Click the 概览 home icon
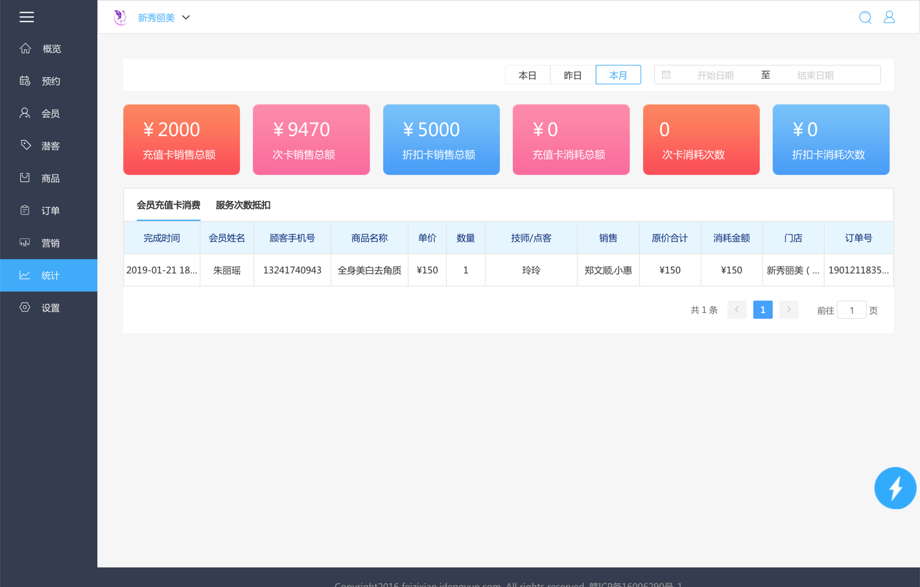This screenshot has height=587, width=920. (x=25, y=48)
